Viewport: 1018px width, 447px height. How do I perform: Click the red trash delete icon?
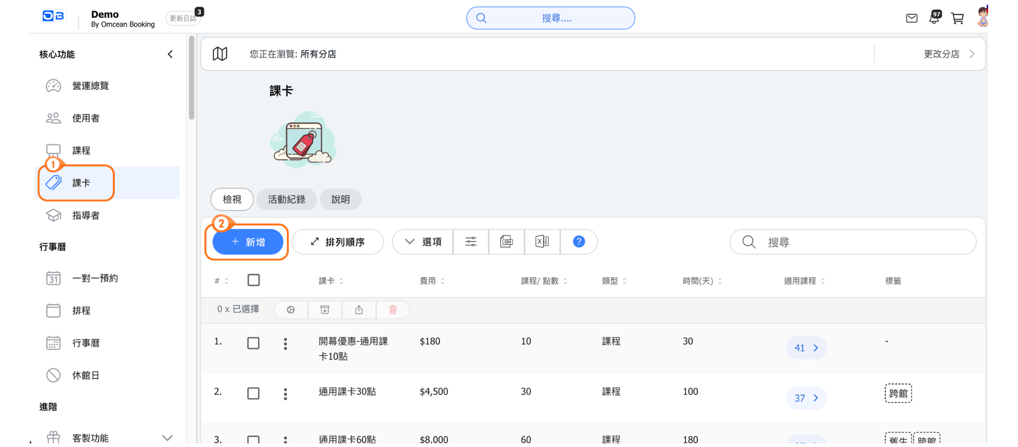coord(393,310)
